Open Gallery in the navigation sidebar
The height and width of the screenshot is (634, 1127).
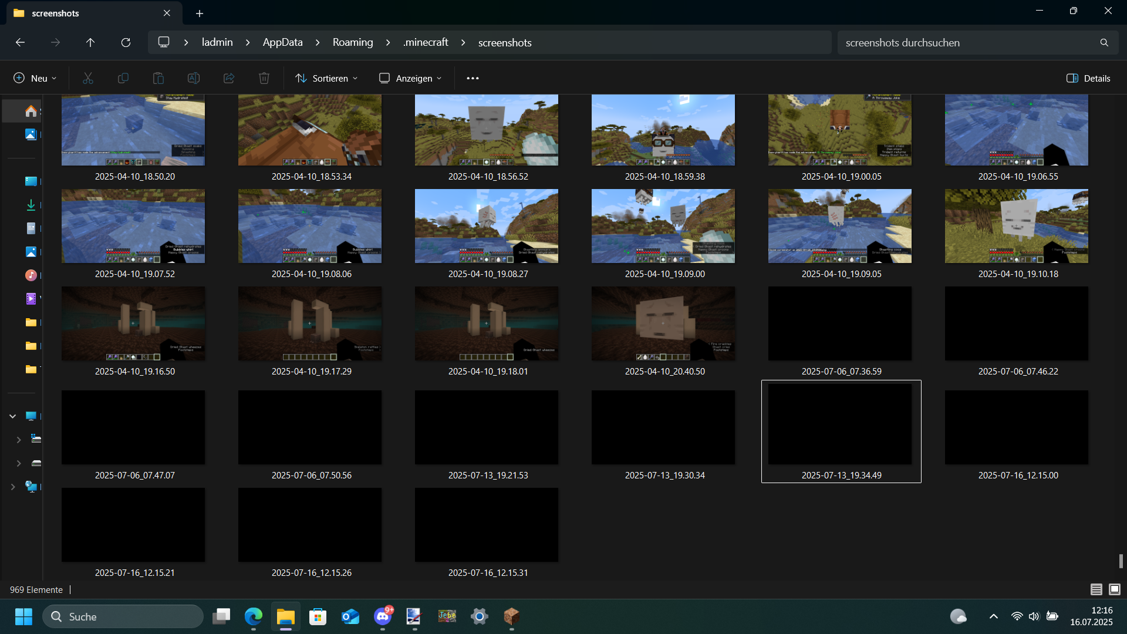pos(31,134)
